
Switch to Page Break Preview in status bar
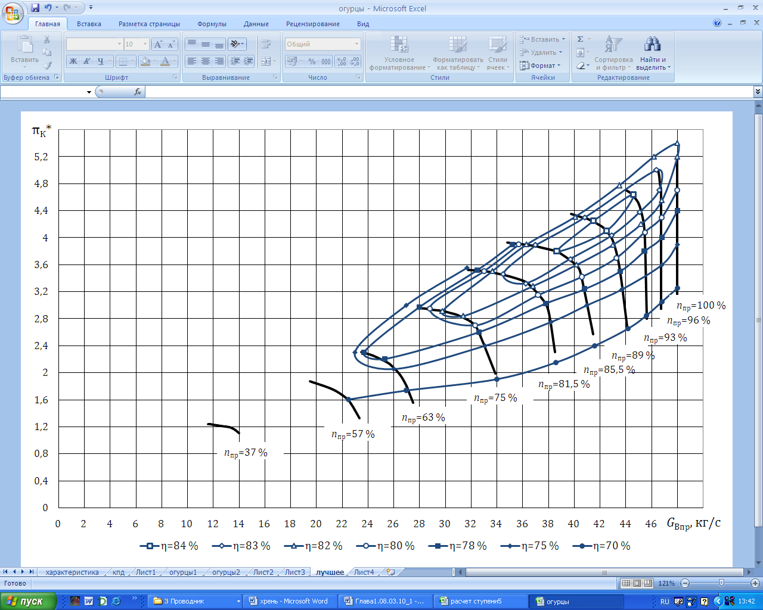click(649, 583)
